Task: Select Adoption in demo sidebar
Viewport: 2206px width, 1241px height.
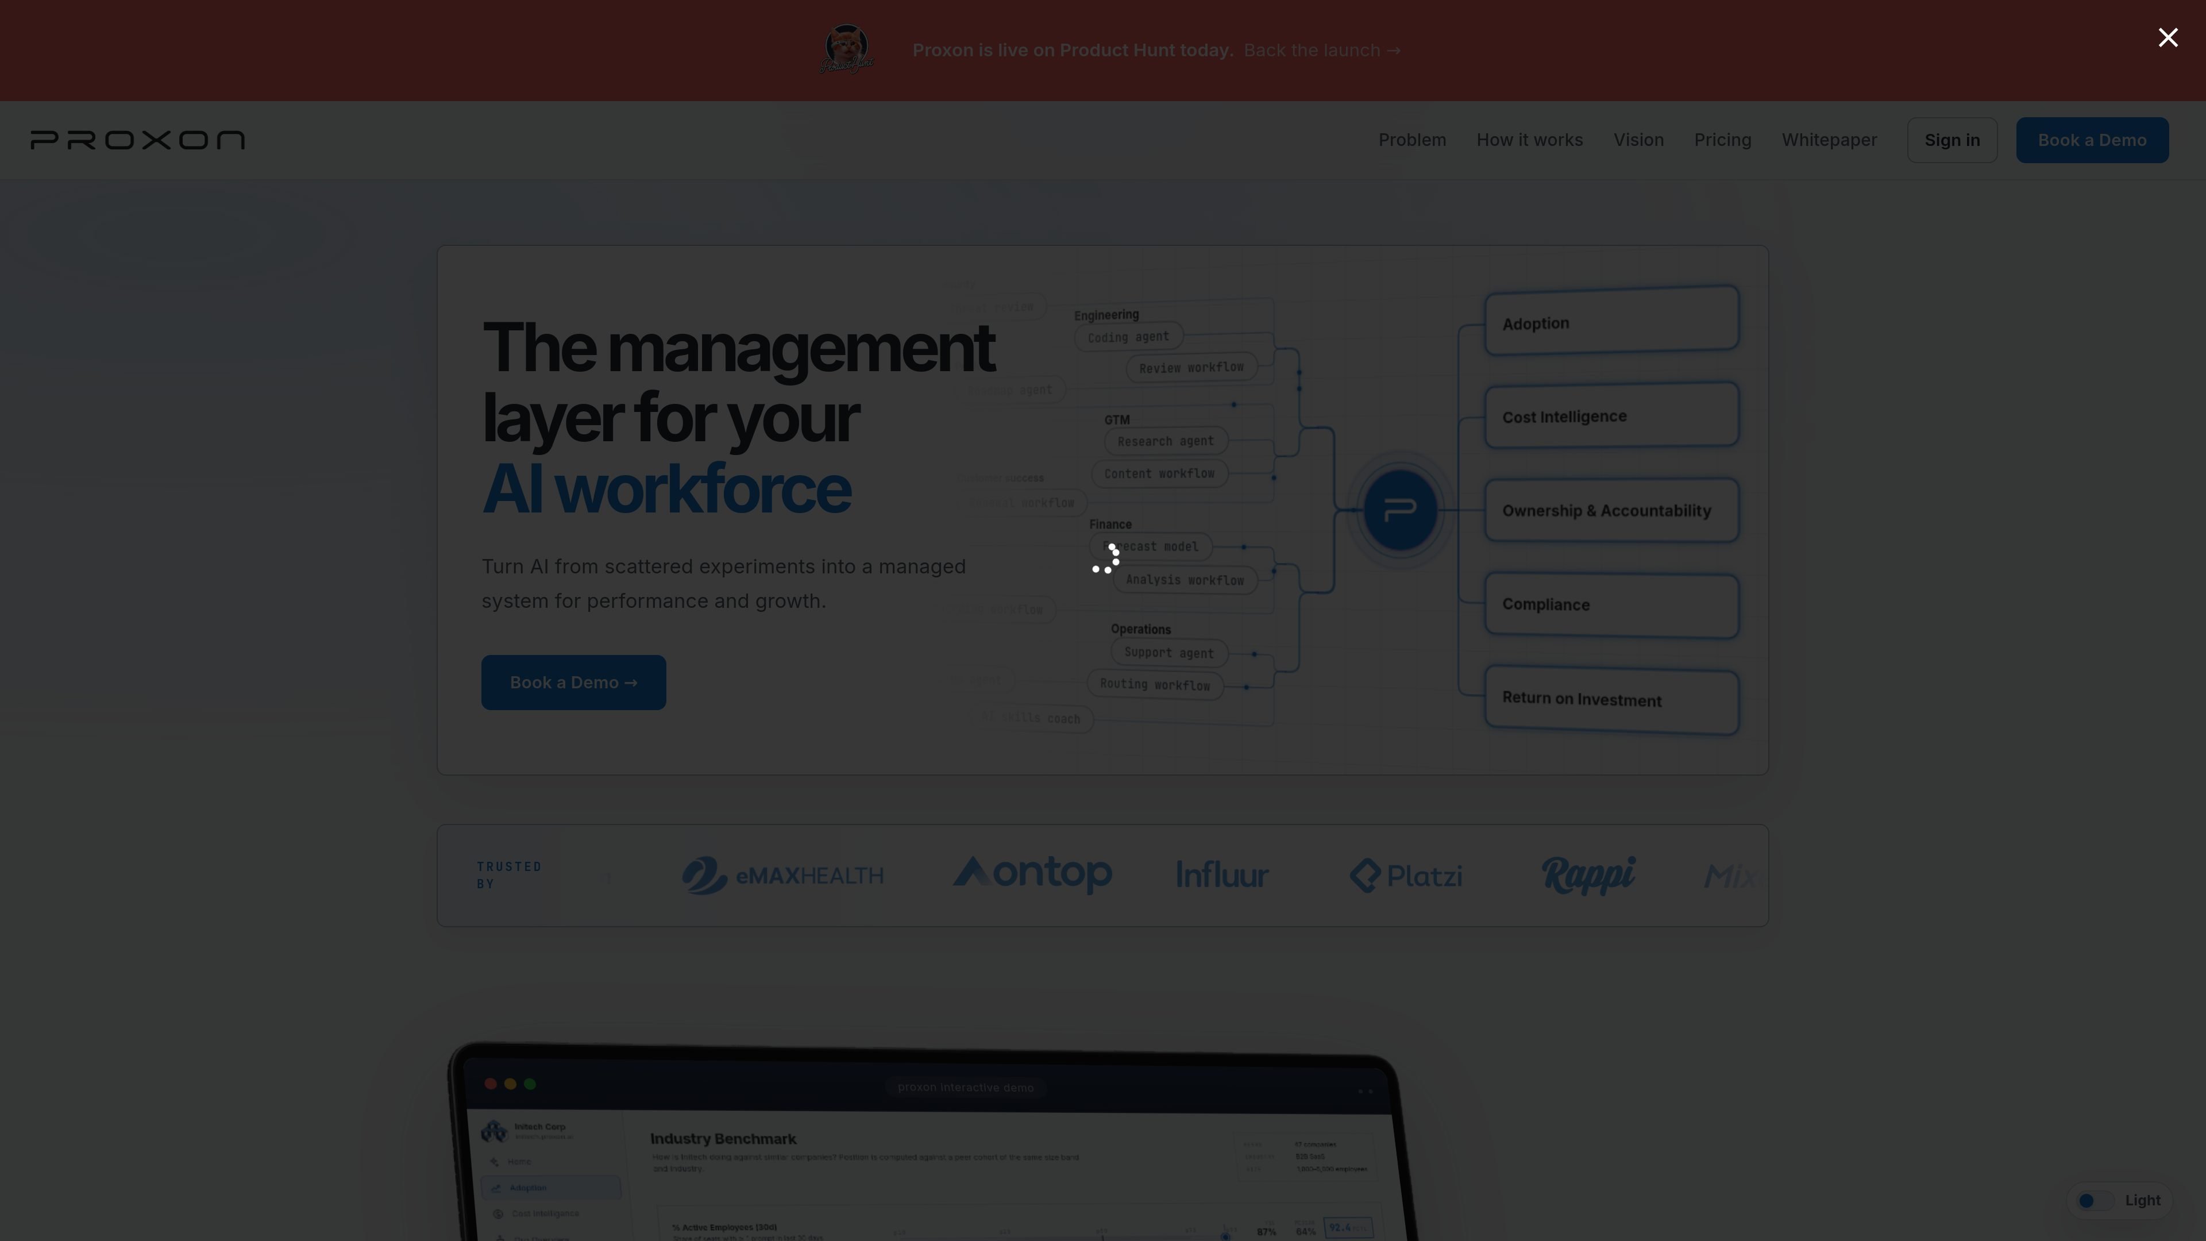Action: (x=551, y=1188)
